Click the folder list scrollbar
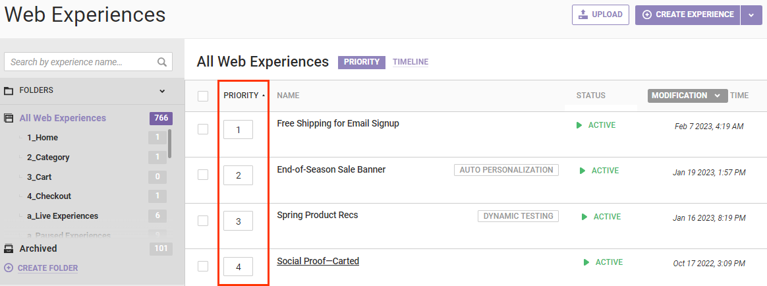Screen dimensions: 767x286 click(x=170, y=144)
